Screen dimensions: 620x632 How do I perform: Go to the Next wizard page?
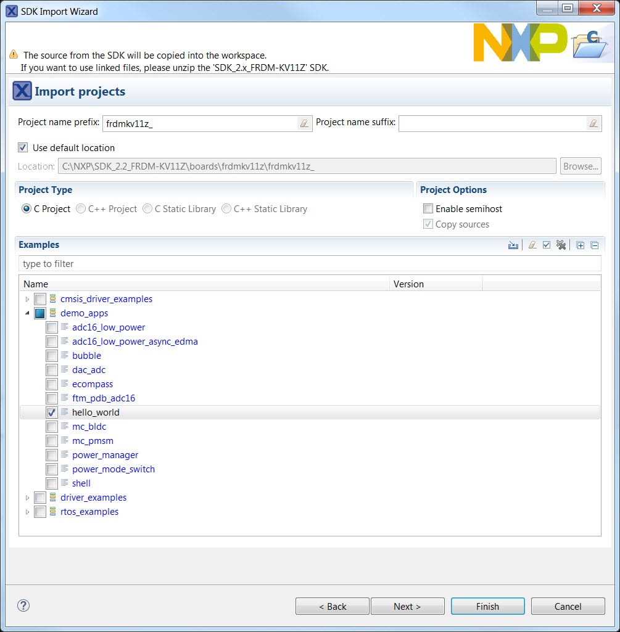point(407,607)
